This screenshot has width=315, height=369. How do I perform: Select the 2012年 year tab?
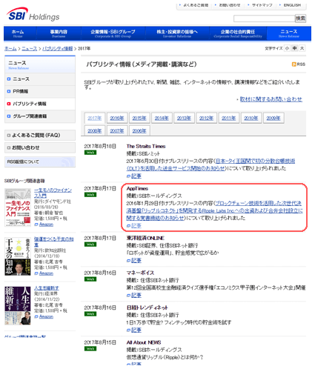pos(206,118)
